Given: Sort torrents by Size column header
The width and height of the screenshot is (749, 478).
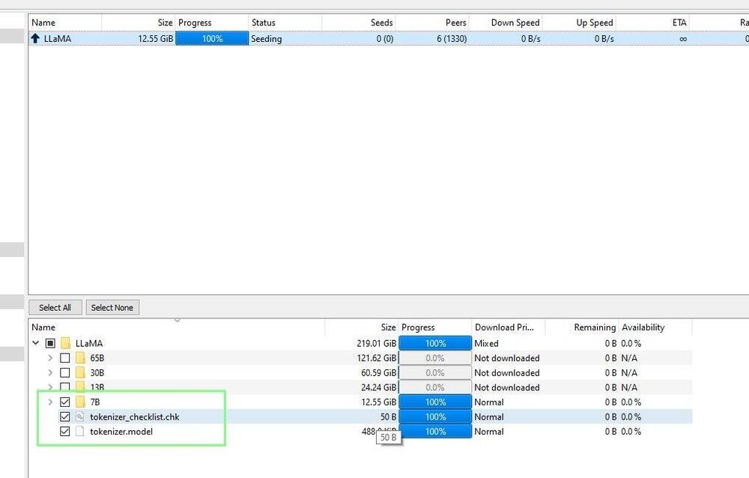Looking at the screenshot, I should point(139,22).
